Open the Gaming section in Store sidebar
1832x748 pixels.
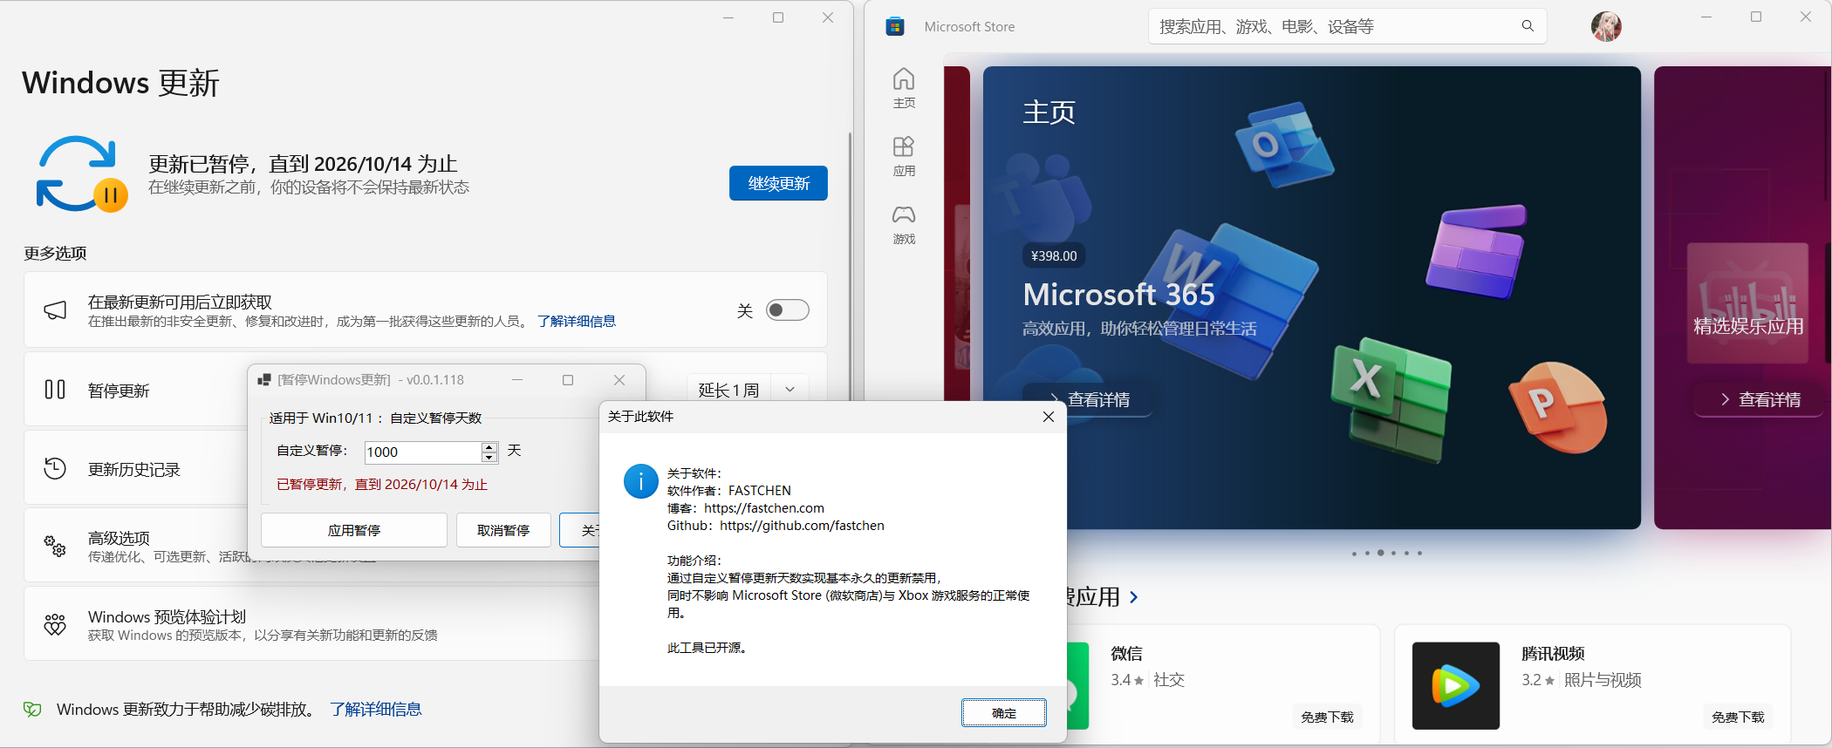pyautogui.click(x=903, y=224)
